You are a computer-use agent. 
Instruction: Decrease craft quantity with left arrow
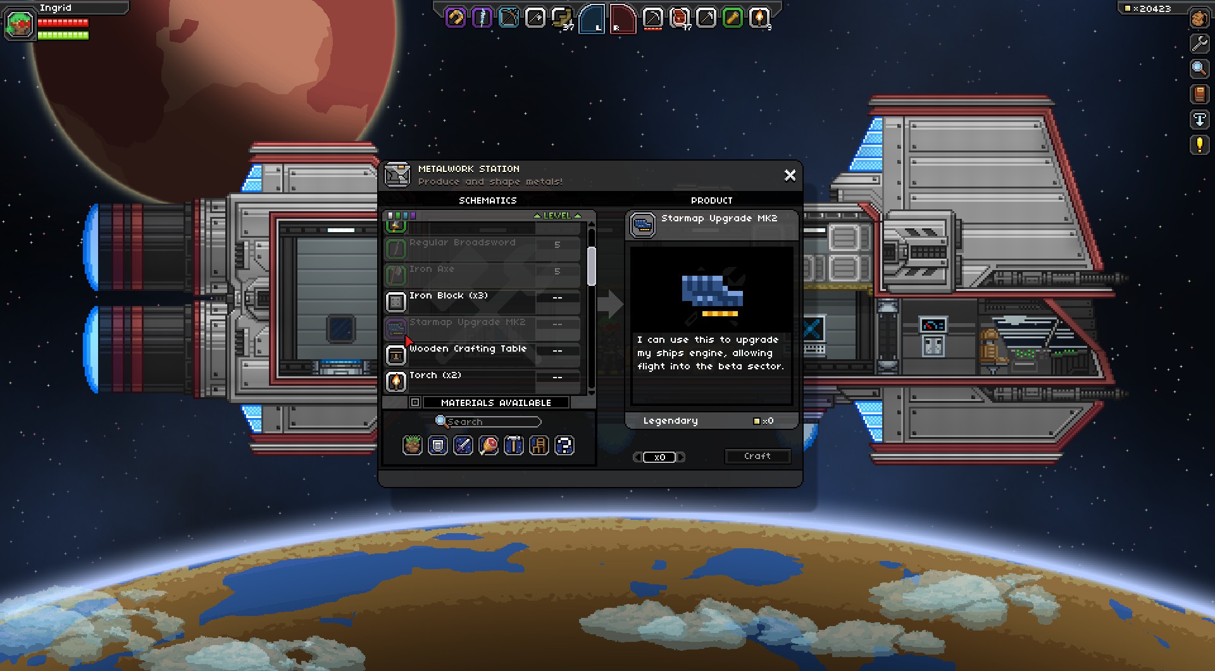637,457
